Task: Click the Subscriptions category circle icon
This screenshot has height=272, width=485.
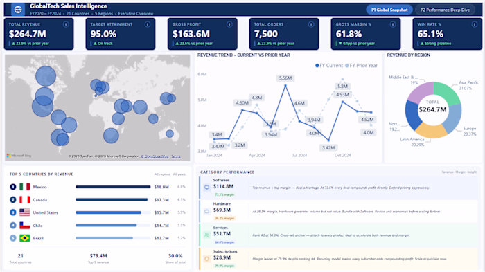Action: pos(206,259)
